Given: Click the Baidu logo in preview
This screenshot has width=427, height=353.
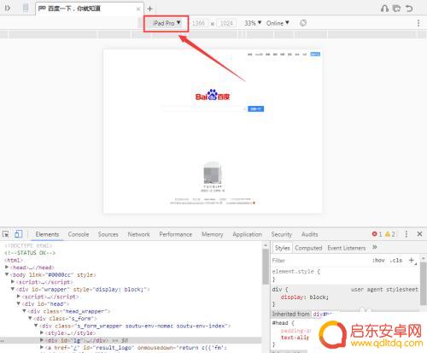Looking at the screenshot, I should point(213,95).
